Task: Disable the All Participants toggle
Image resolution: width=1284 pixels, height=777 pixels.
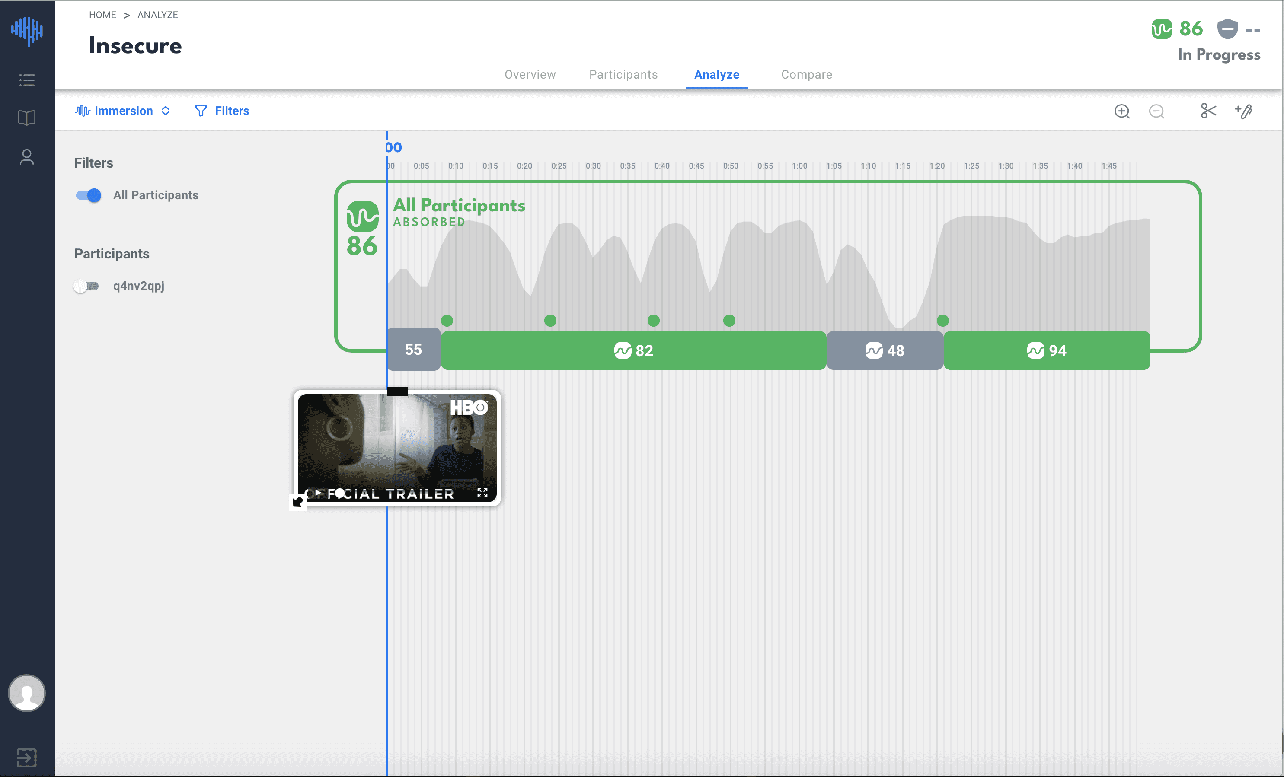Action: [x=89, y=195]
